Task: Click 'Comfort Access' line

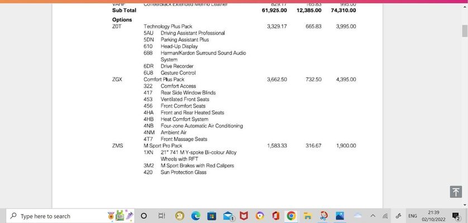Action: 178,86
